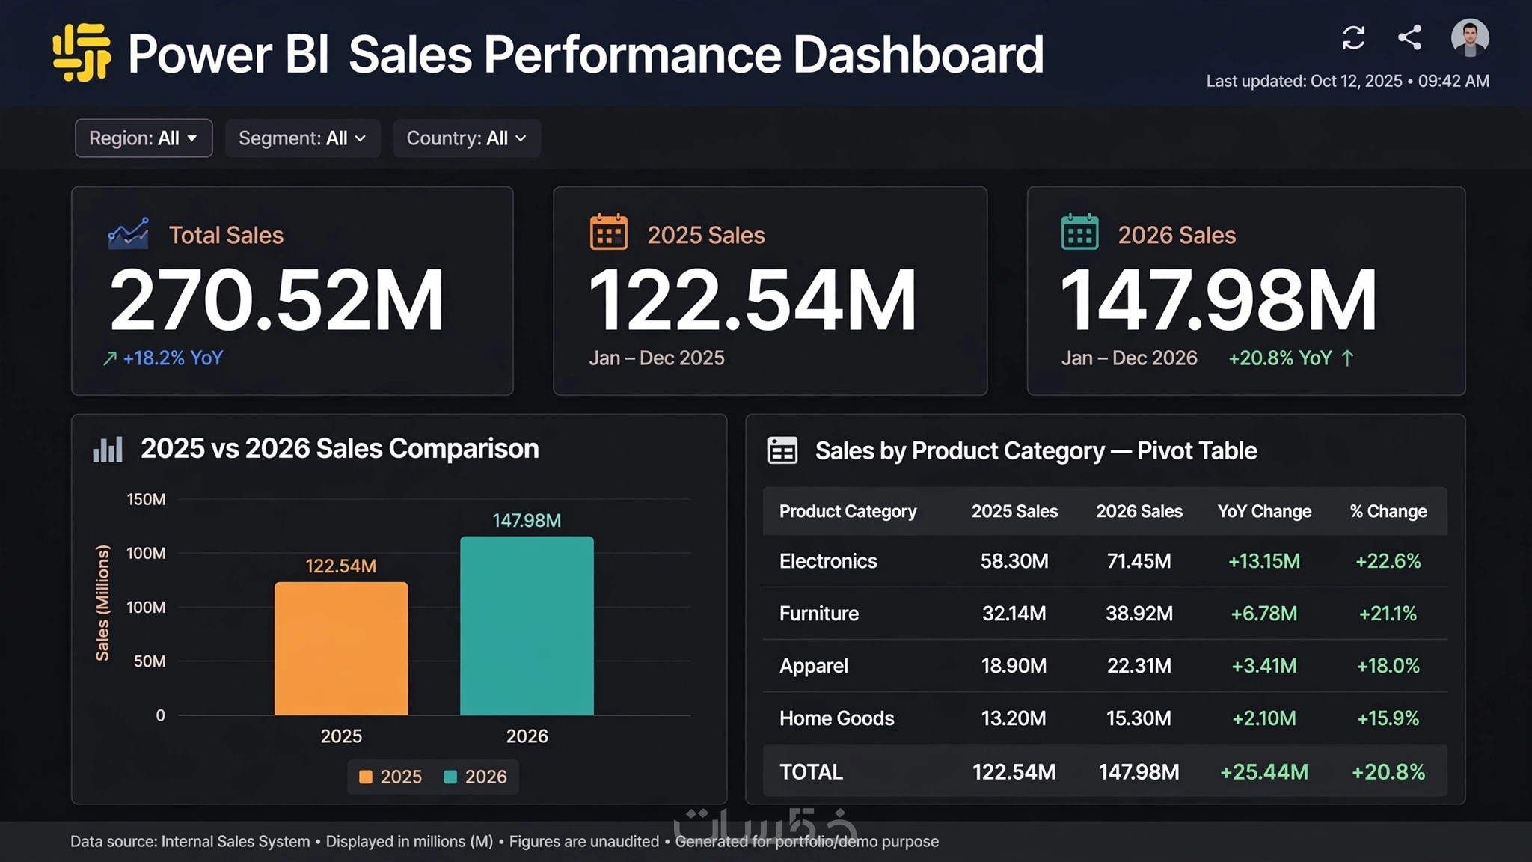The height and width of the screenshot is (862, 1532).
Task: Click the bar chart icon beside Sales Comparison
Action: [x=108, y=449]
